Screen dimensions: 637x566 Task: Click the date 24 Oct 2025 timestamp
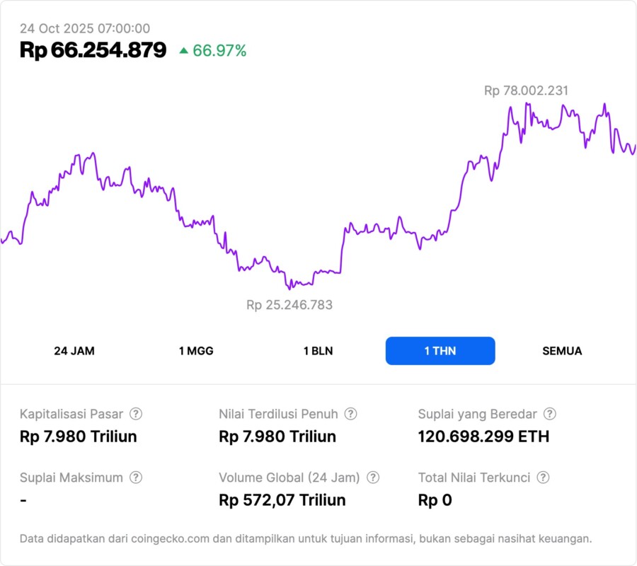pyautogui.click(x=85, y=28)
